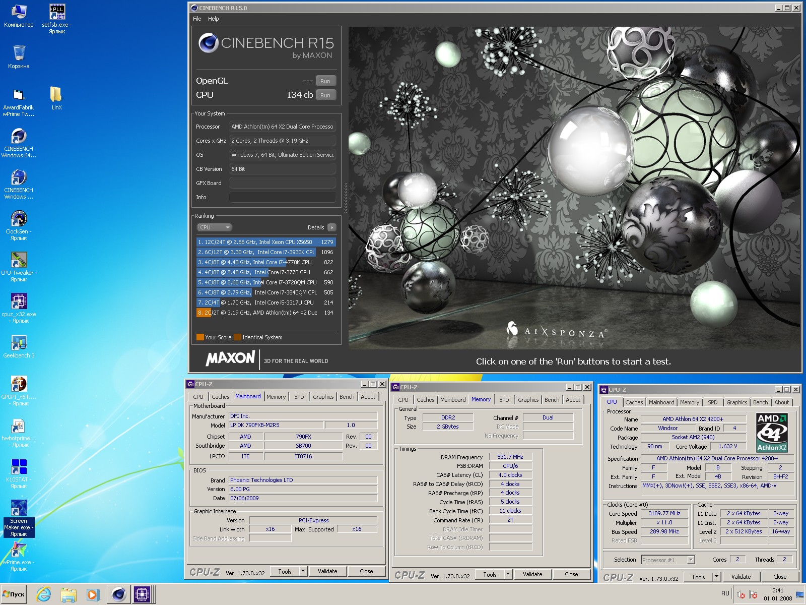The width and height of the screenshot is (806, 605).
Task: Select the second CINEBENCH Windows desktop icon
Action: pyautogui.click(x=19, y=184)
